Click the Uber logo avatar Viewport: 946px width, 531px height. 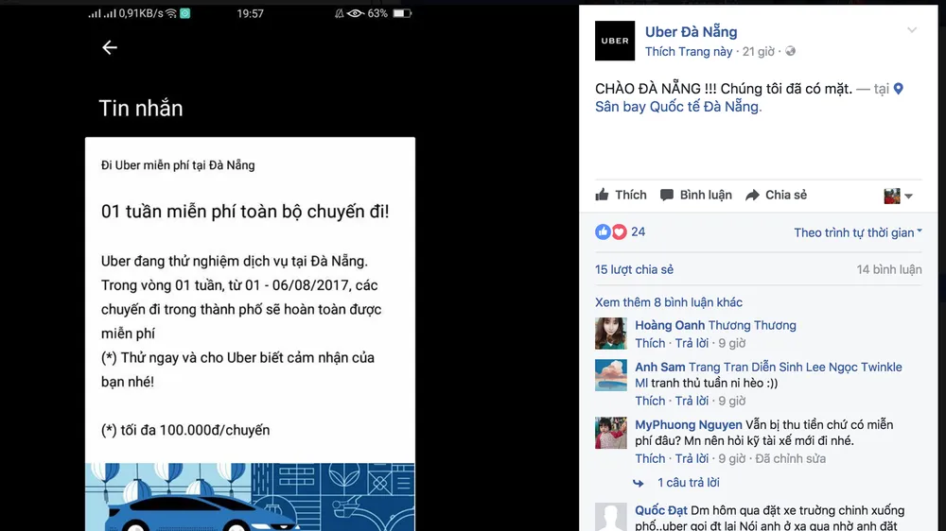[x=615, y=41]
